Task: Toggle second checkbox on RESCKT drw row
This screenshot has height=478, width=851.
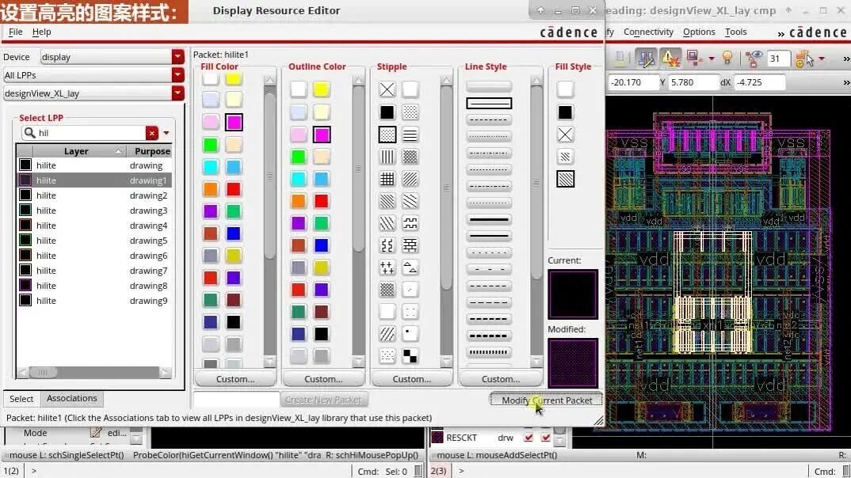Action: pos(545,438)
